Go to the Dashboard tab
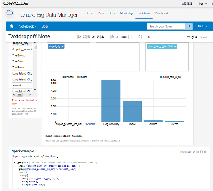 click(162, 13)
